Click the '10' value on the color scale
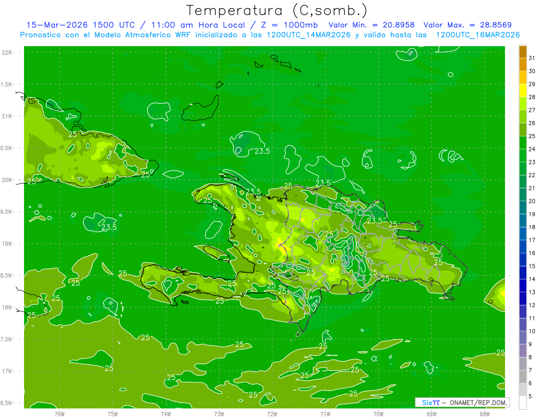The height and width of the screenshot is (420, 544). pyautogui.click(x=532, y=331)
